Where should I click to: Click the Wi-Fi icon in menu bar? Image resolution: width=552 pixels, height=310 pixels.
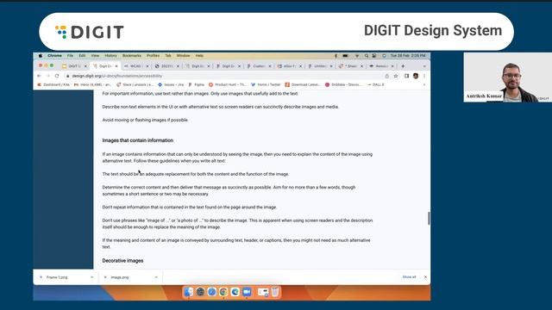[x=356, y=55]
